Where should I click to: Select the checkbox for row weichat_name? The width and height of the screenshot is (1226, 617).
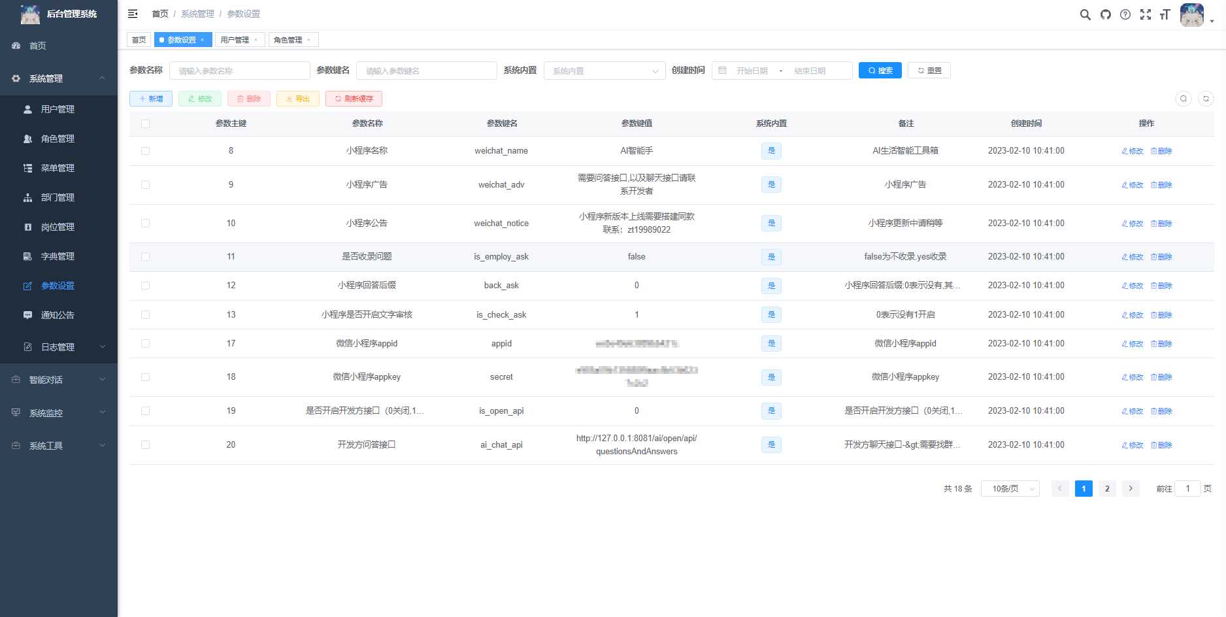(145, 150)
